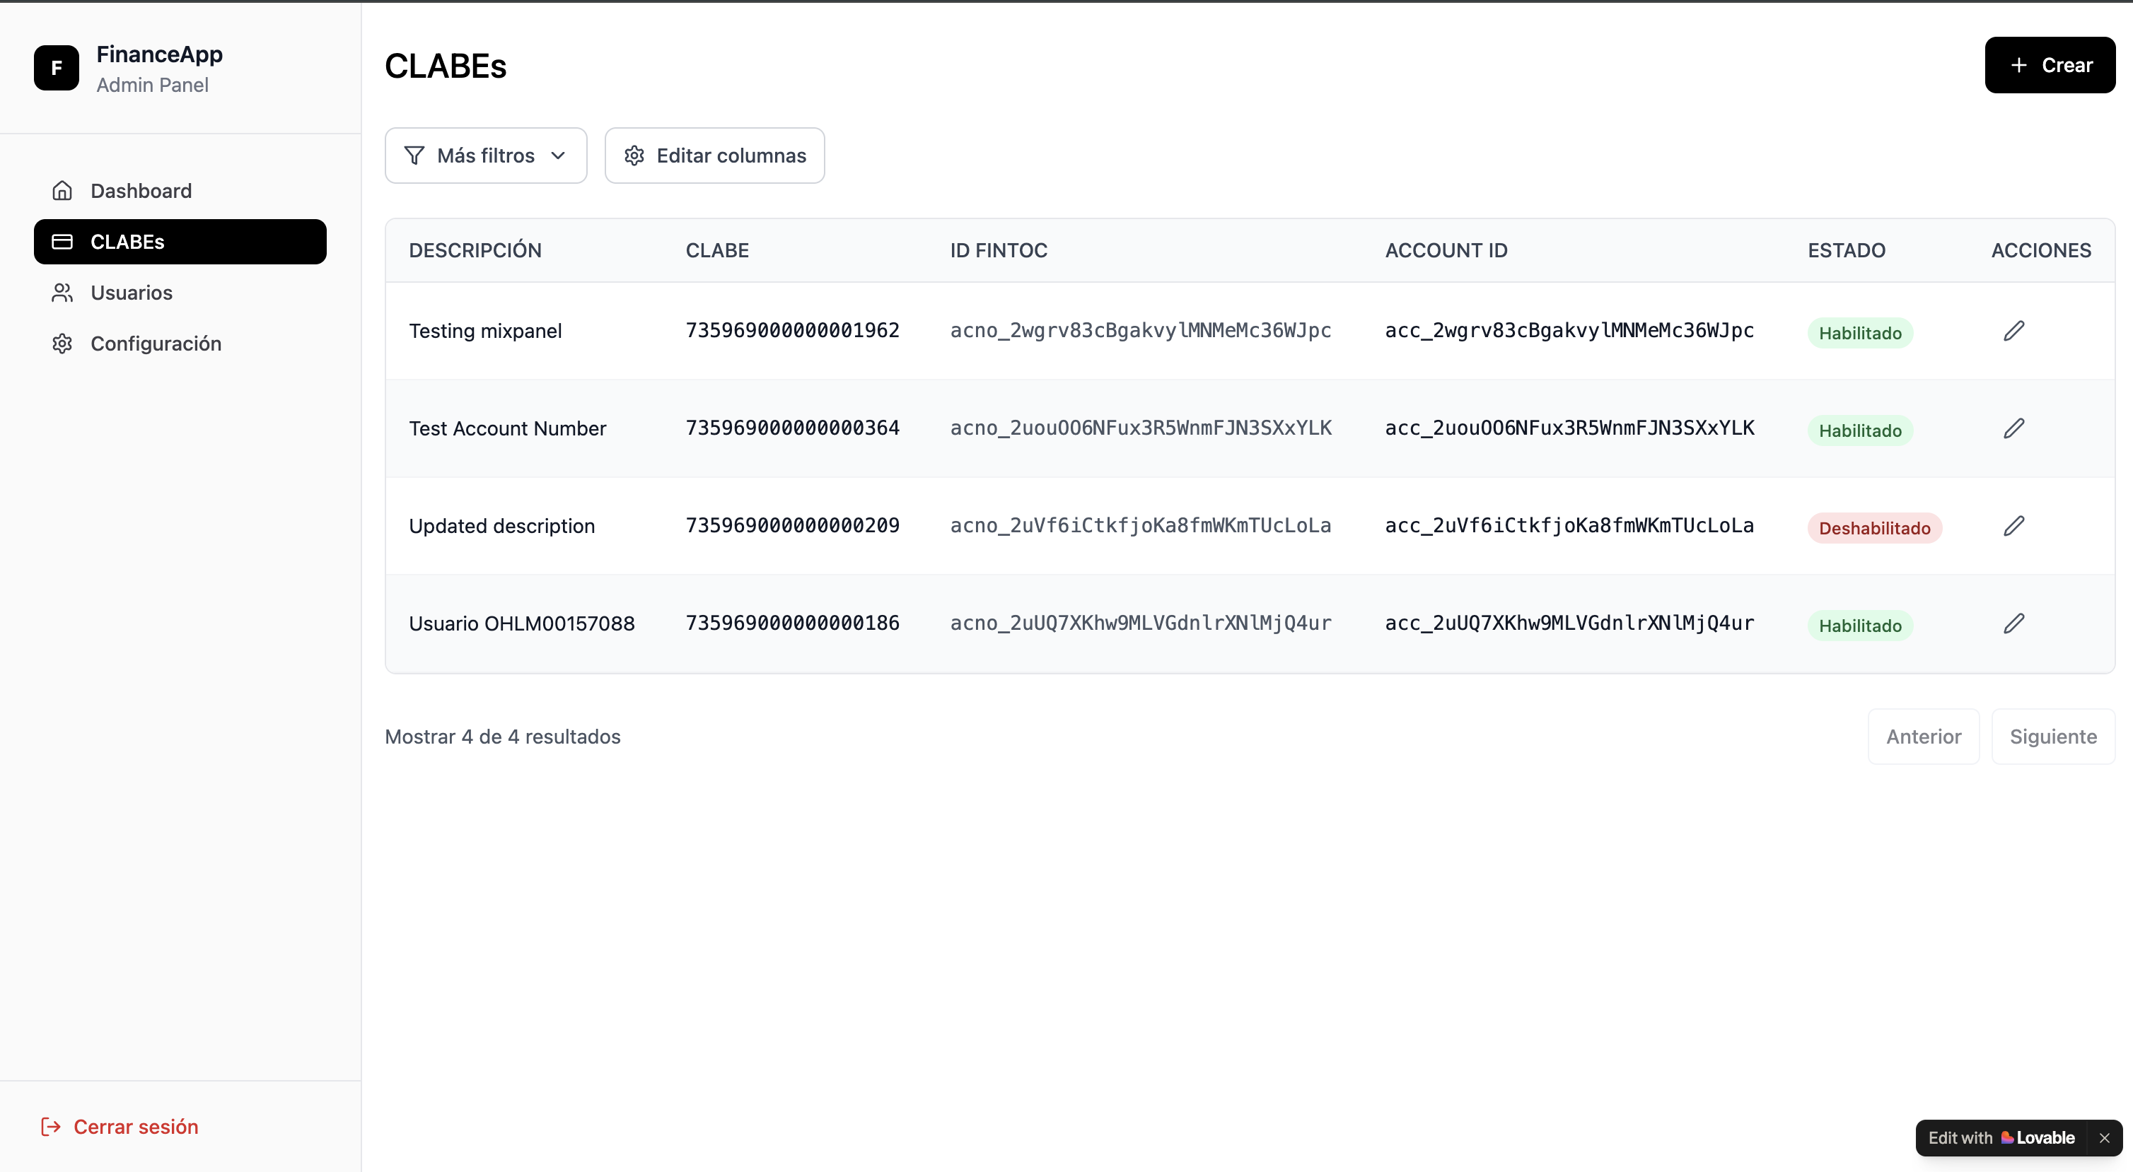Expand the Más filtros dropdown chevron
Viewport: 2133px width, 1172px height.
click(x=558, y=156)
